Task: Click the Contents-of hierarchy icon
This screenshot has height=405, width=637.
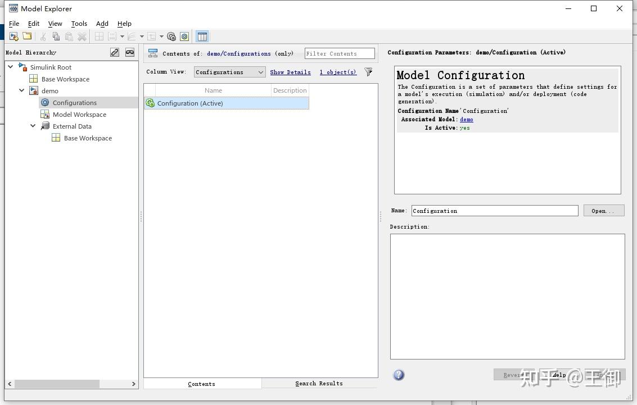Action: [152, 53]
